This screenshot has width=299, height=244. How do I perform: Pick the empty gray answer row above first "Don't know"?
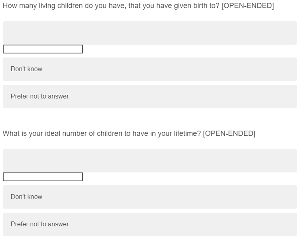[149, 33]
